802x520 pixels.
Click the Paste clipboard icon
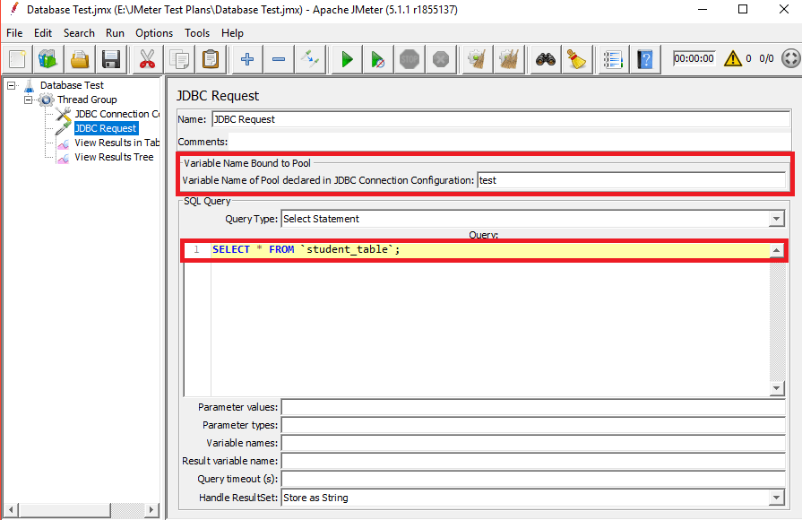[x=211, y=59]
